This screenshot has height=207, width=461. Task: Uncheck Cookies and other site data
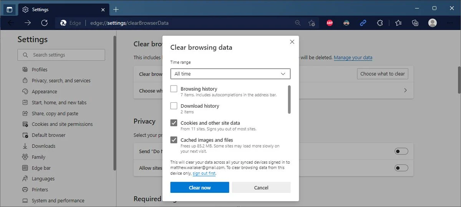[174, 123]
